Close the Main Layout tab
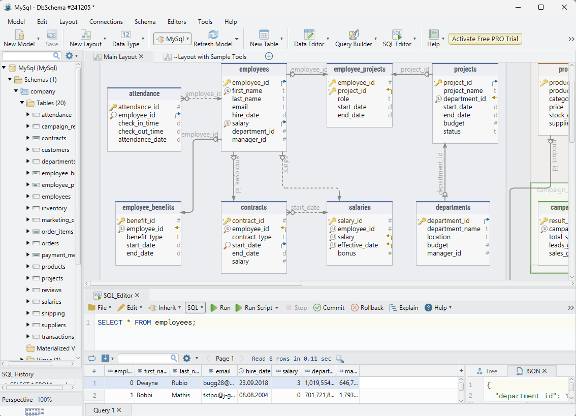Image resolution: width=576 pixels, height=416 pixels. coord(141,56)
